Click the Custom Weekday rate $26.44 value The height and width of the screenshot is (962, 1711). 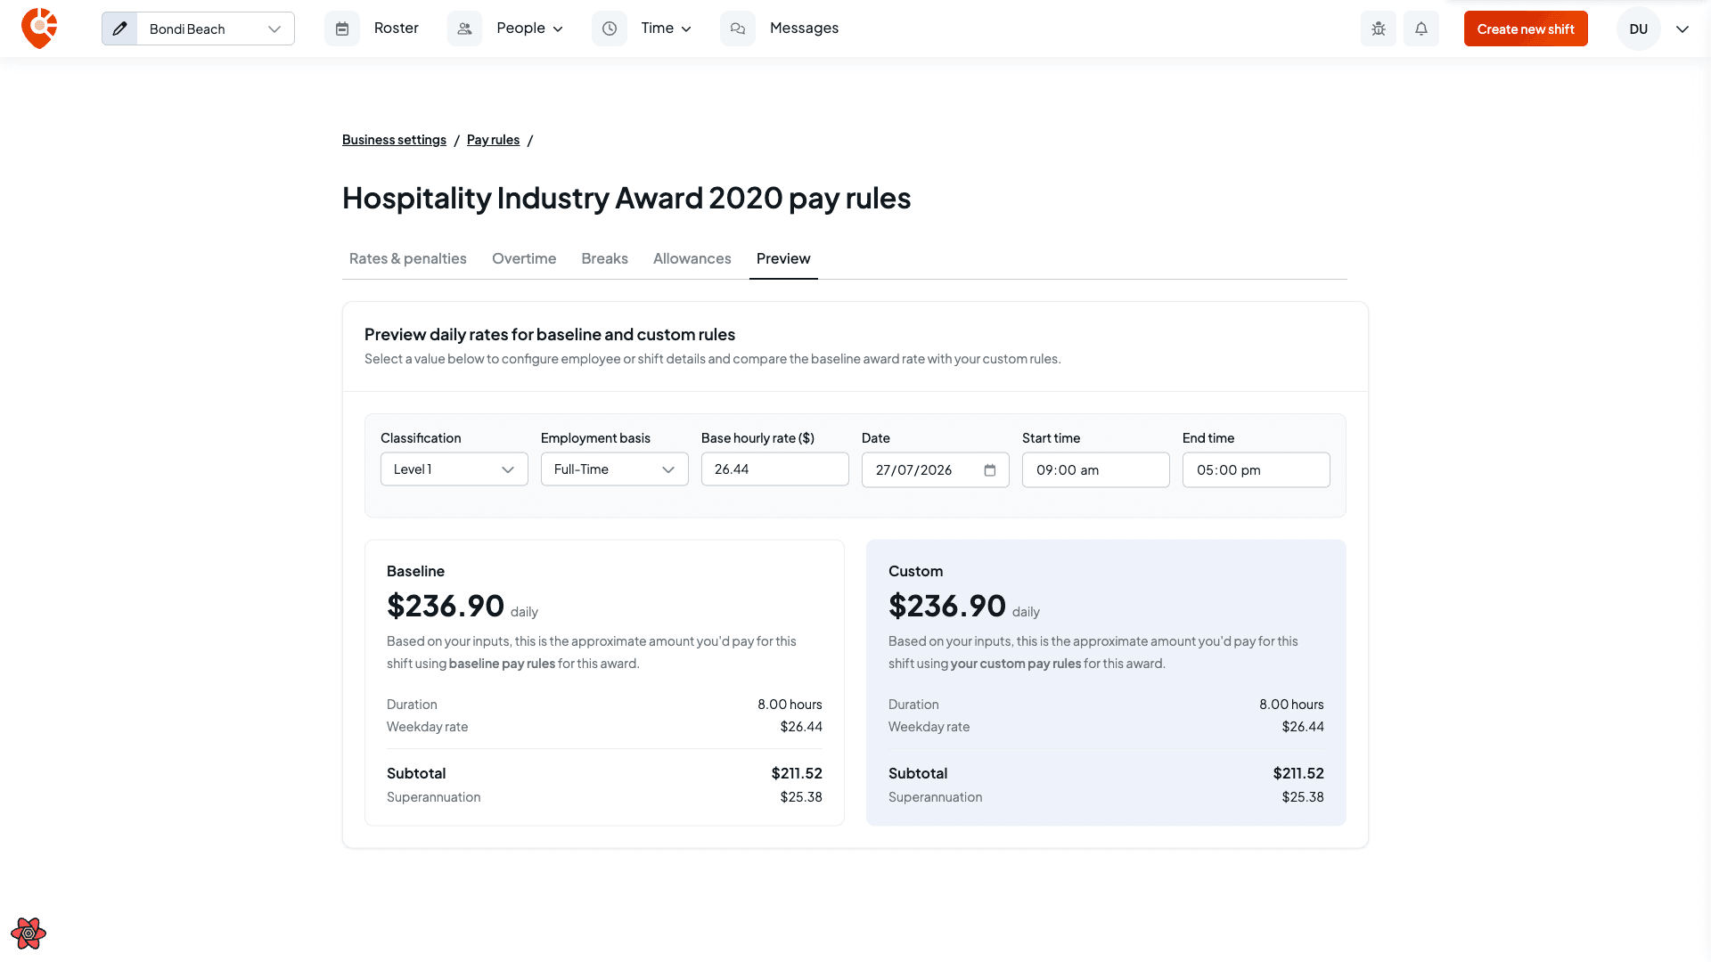click(1303, 727)
